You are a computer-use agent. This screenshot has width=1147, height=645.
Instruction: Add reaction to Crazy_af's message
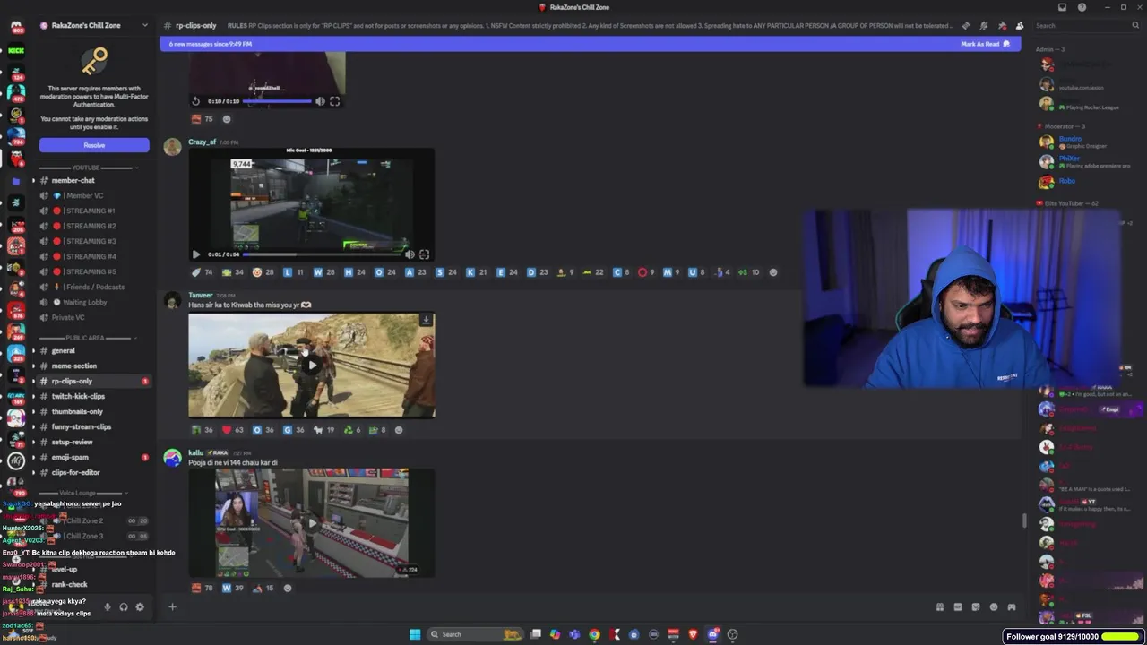tap(773, 272)
